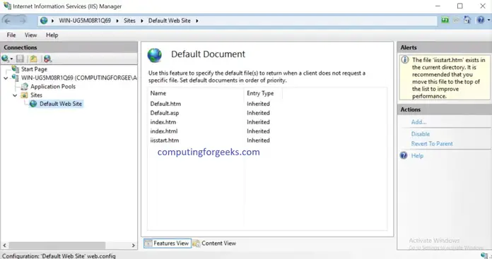Click the home icon in top toolbar

pyautogui.click(x=467, y=20)
